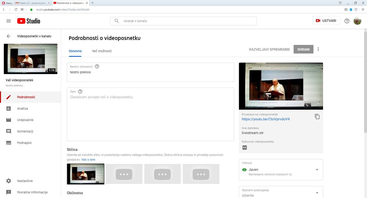The height and width of the screenshot is (198, 367).
Task: Click the USTVARI create button
Action: point(326,21)
